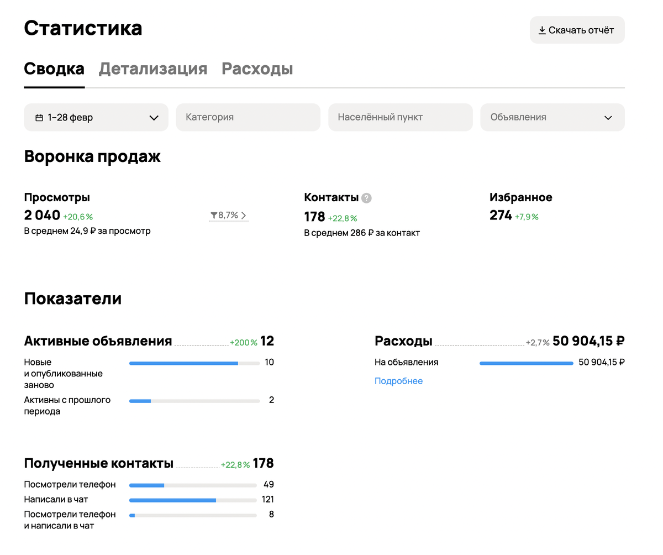Click the Скачать отчёт button
663x555 pixels.
(577, 30)
